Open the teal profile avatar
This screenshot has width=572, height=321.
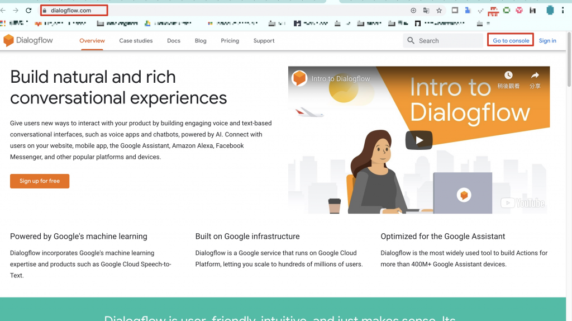(550, 10)
